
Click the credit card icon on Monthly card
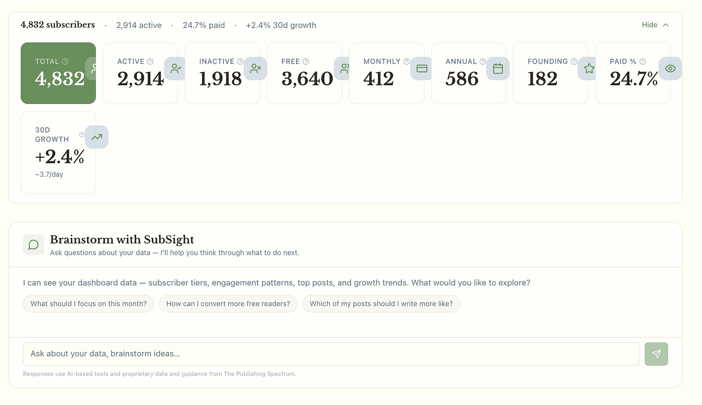point(422,68)
